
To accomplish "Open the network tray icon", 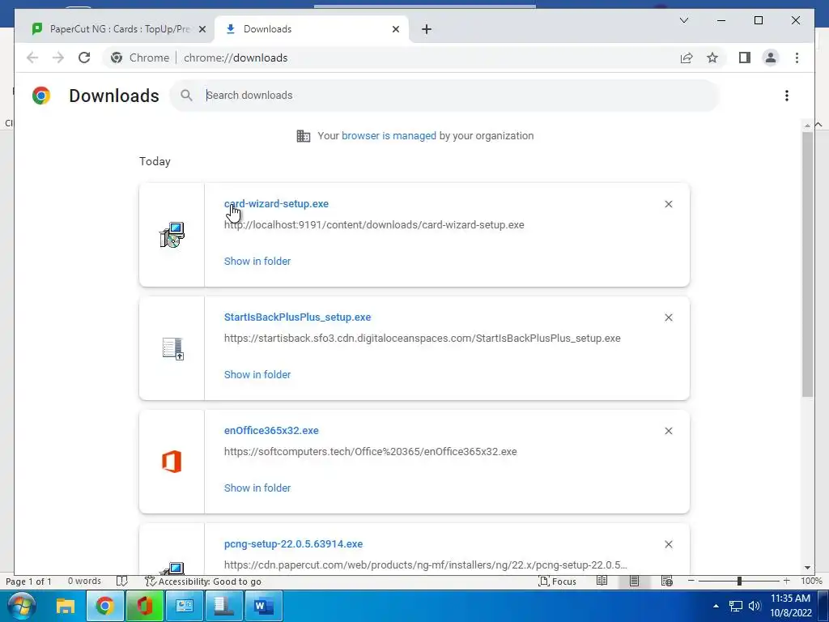I will [x=735, y=606].
